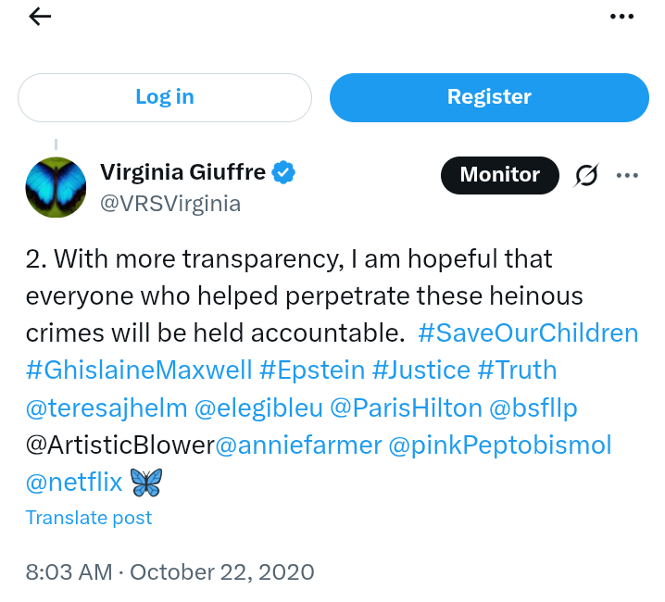
Task: Click the @VRSVirginia handle
Action: (x=170, y=204)
